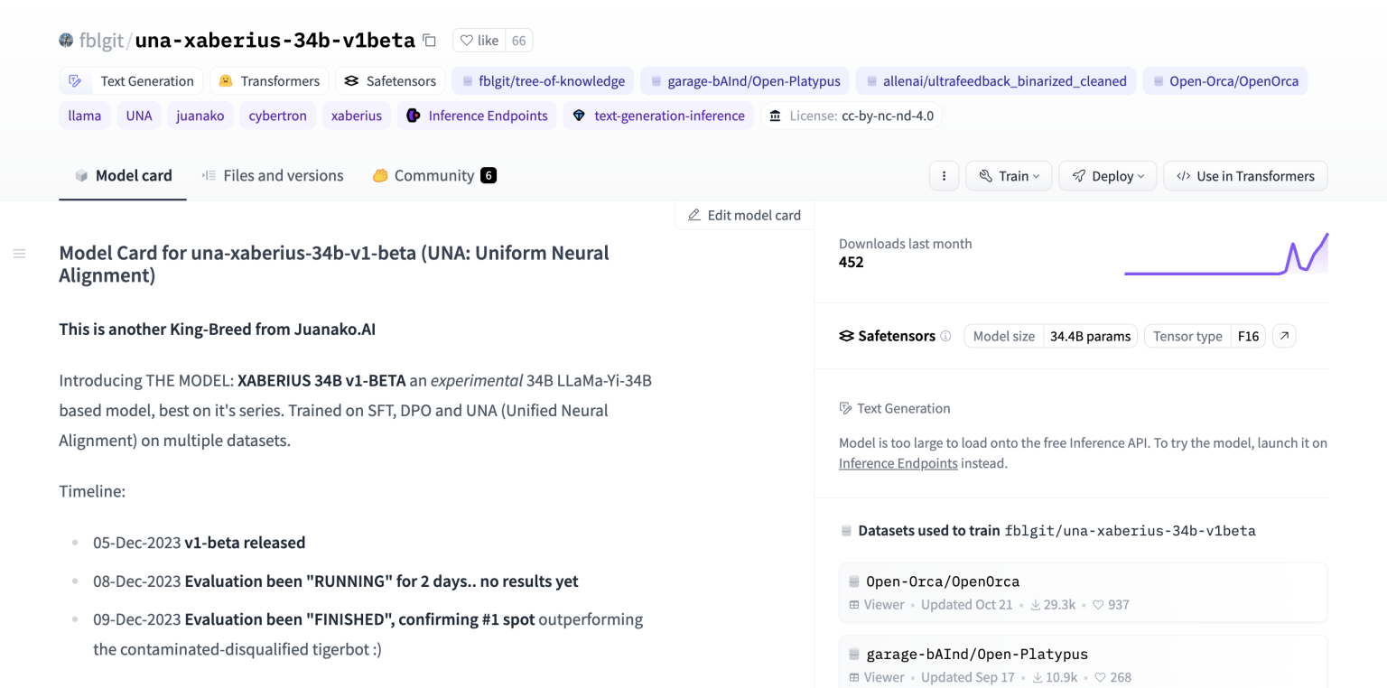
Task: Click the downloads trend chart
Action: 1225,254
